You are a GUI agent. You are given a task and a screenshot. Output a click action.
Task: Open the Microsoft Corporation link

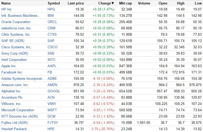click(x=18, y=110)
